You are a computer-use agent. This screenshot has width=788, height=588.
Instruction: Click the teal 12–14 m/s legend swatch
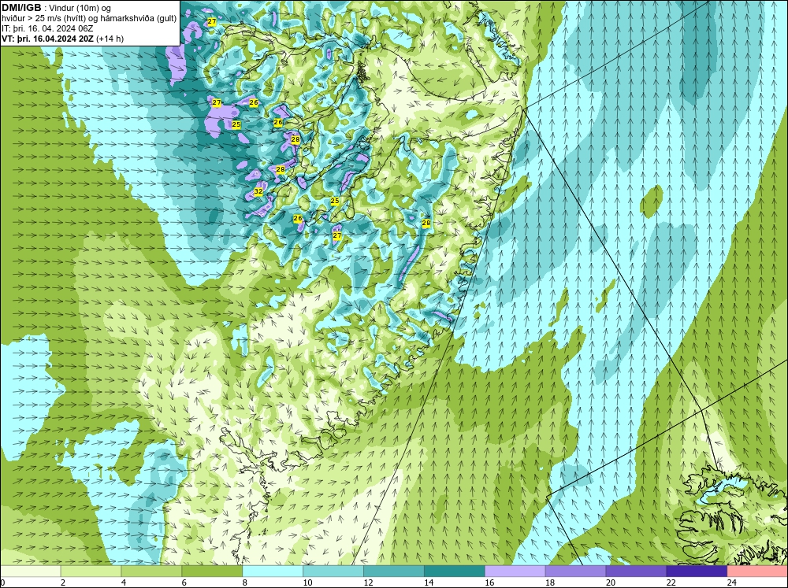[x=394, y=571]
